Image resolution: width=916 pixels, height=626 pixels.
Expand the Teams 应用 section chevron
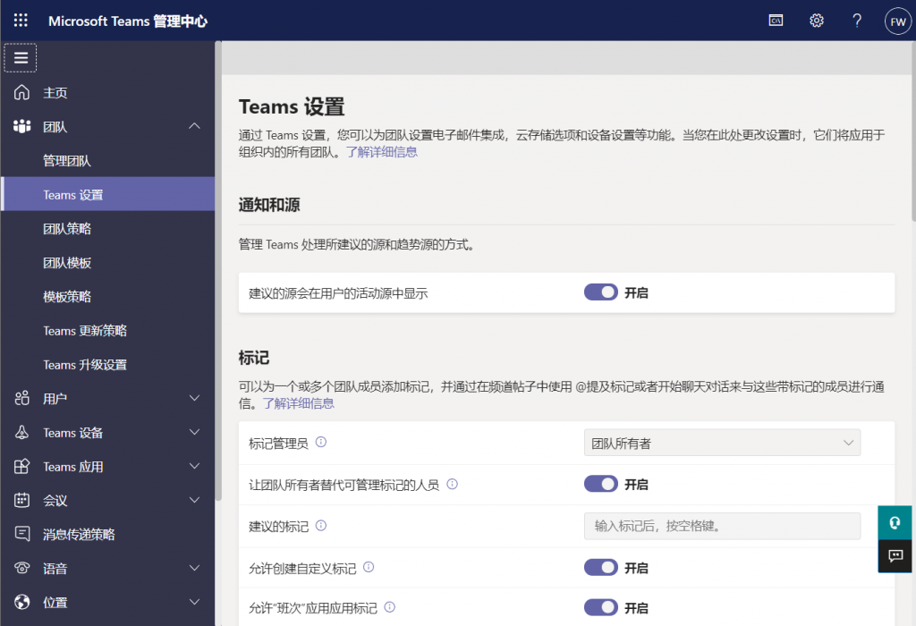[194, 466]
